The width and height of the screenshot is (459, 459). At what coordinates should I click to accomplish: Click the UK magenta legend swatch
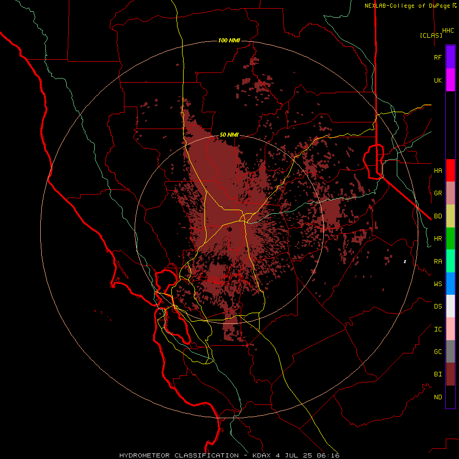(450, 80)
